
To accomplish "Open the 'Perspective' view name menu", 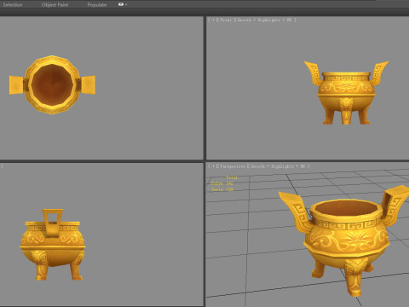I will click(233, 166).
